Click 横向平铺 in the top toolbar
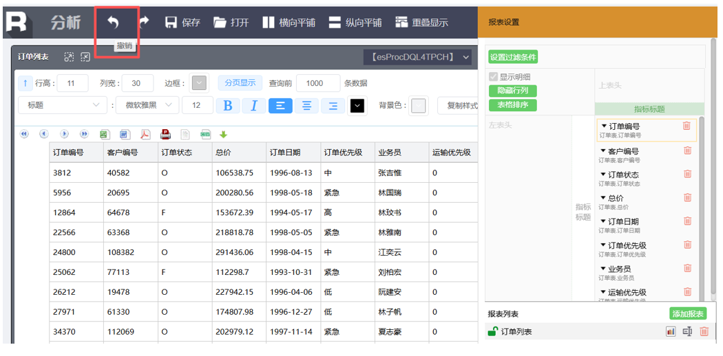 (x=289, y=23)
